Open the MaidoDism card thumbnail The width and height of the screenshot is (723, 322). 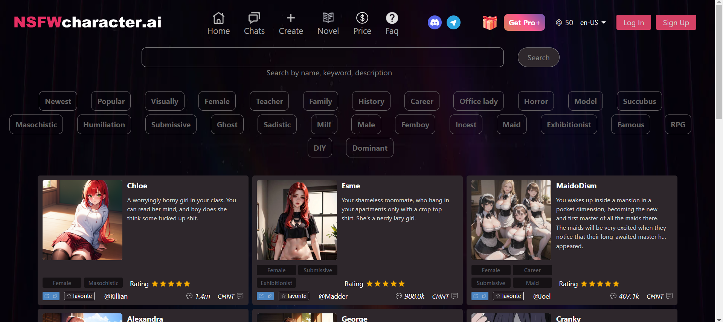[511, 220]
